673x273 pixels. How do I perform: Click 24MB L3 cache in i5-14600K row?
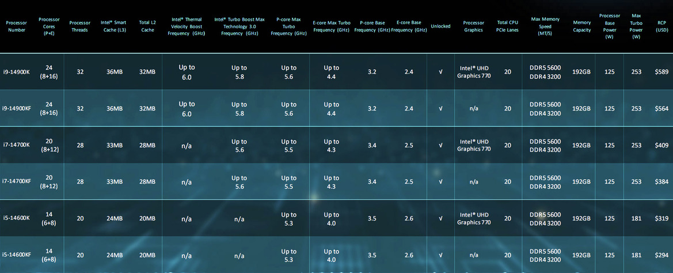coord(114,218)
